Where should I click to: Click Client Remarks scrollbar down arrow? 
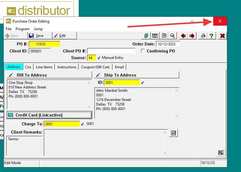pyautogui.click(x=165, y=153)
